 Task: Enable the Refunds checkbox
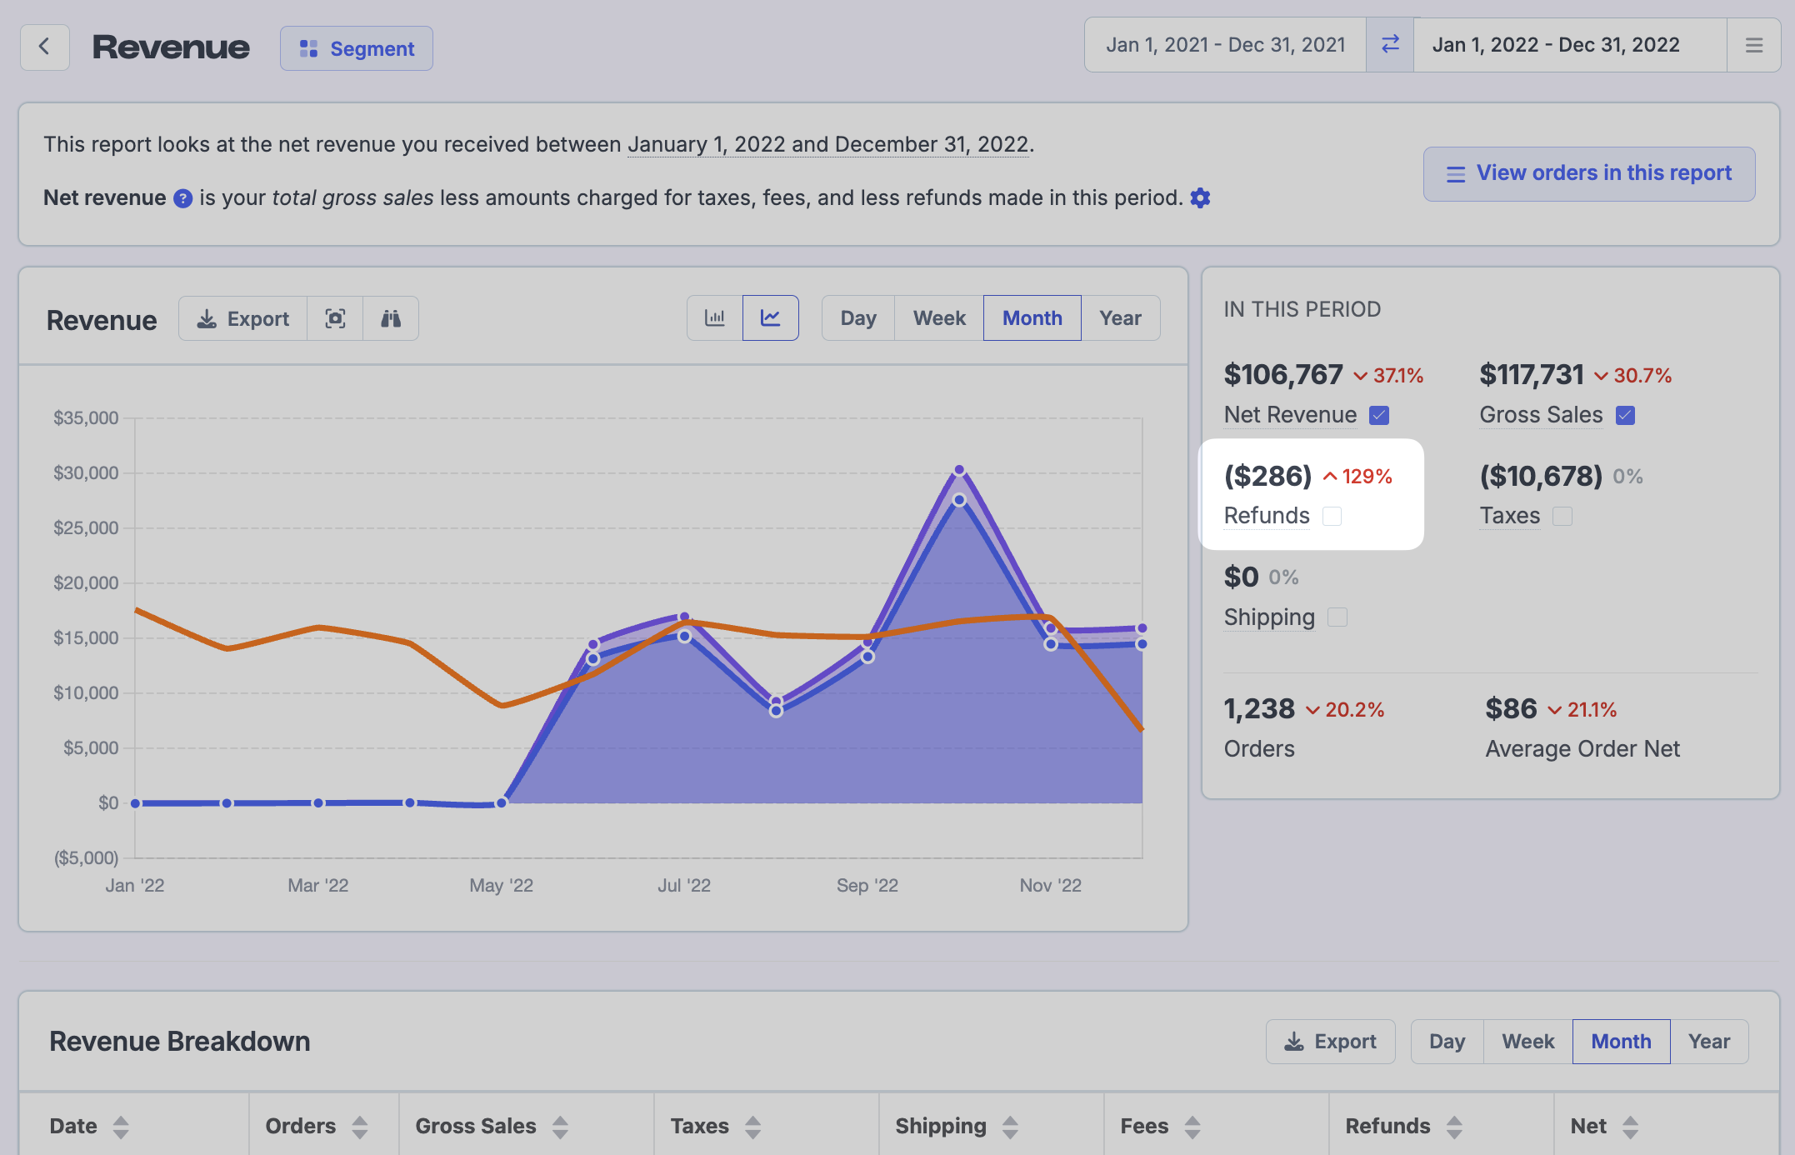[1332, 517]
